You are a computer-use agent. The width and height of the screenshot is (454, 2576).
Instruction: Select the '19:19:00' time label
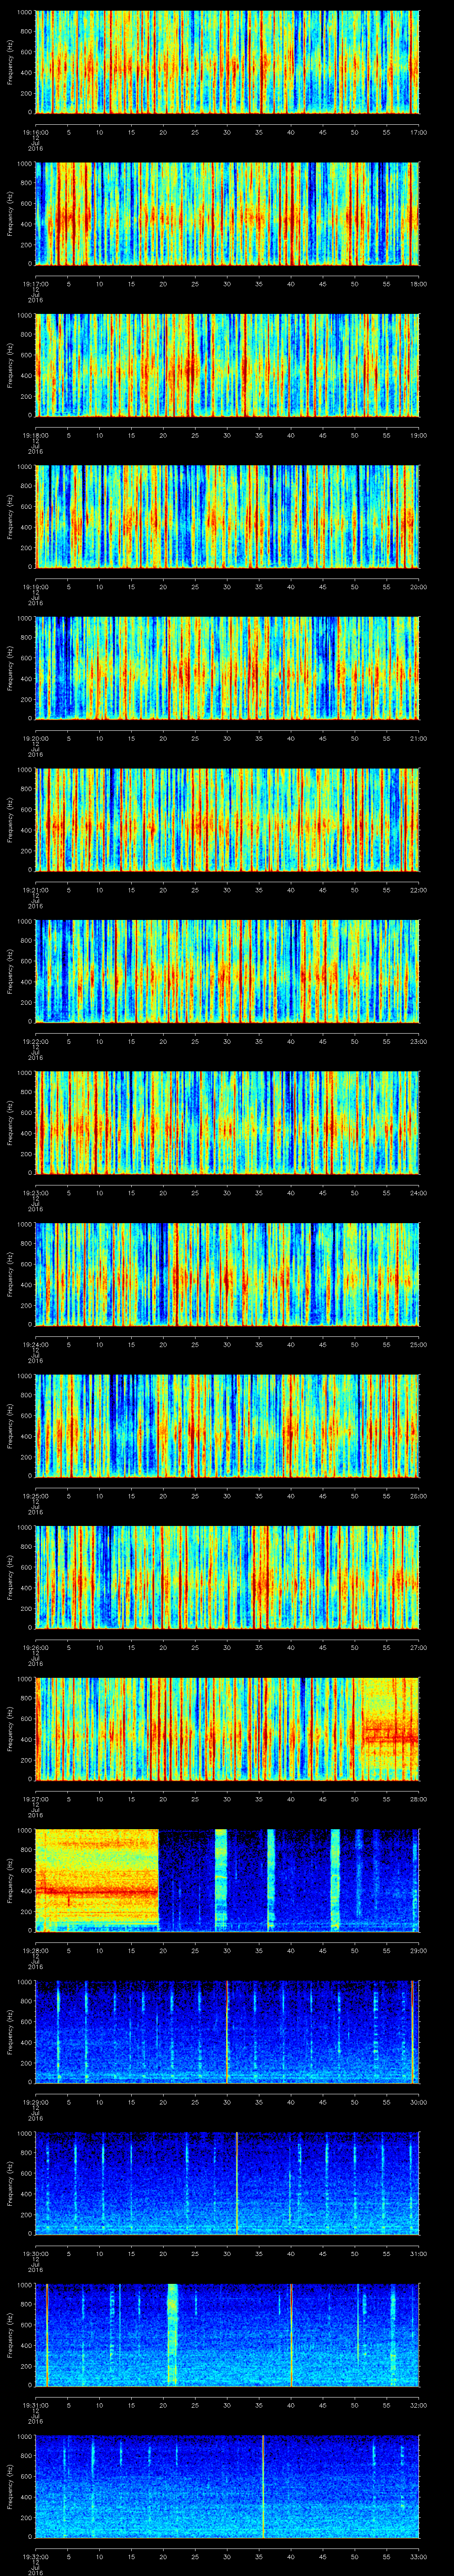[36, 586]
